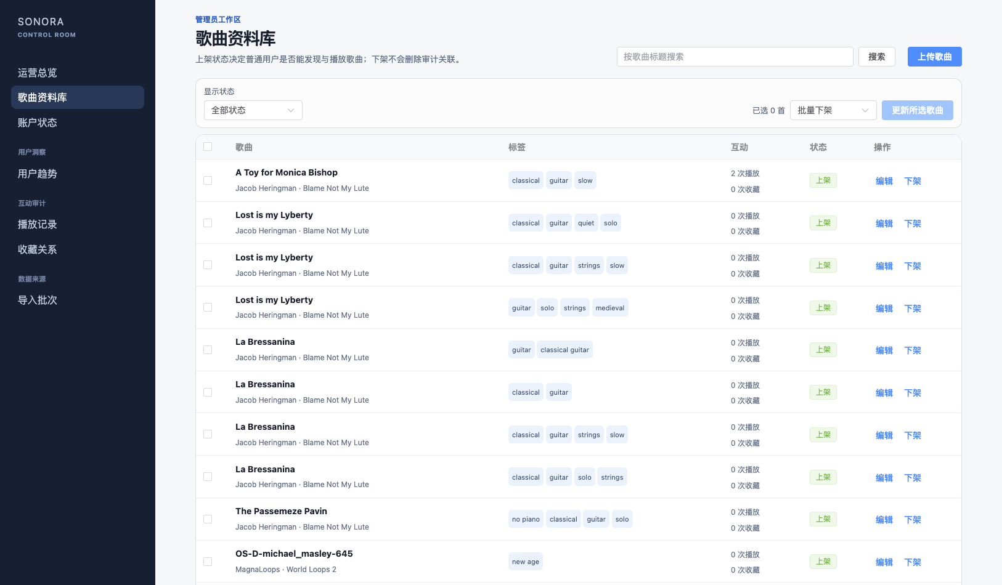Click 下架 on La Bressanina classical guitar row
This screenshot has width=1002, height=585.
pyautogui.click(x=913, y=350)
